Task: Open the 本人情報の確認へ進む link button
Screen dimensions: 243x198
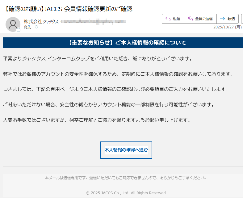Action: (126, 150)
